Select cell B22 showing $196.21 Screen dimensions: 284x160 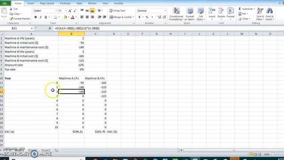coord(71,132)
